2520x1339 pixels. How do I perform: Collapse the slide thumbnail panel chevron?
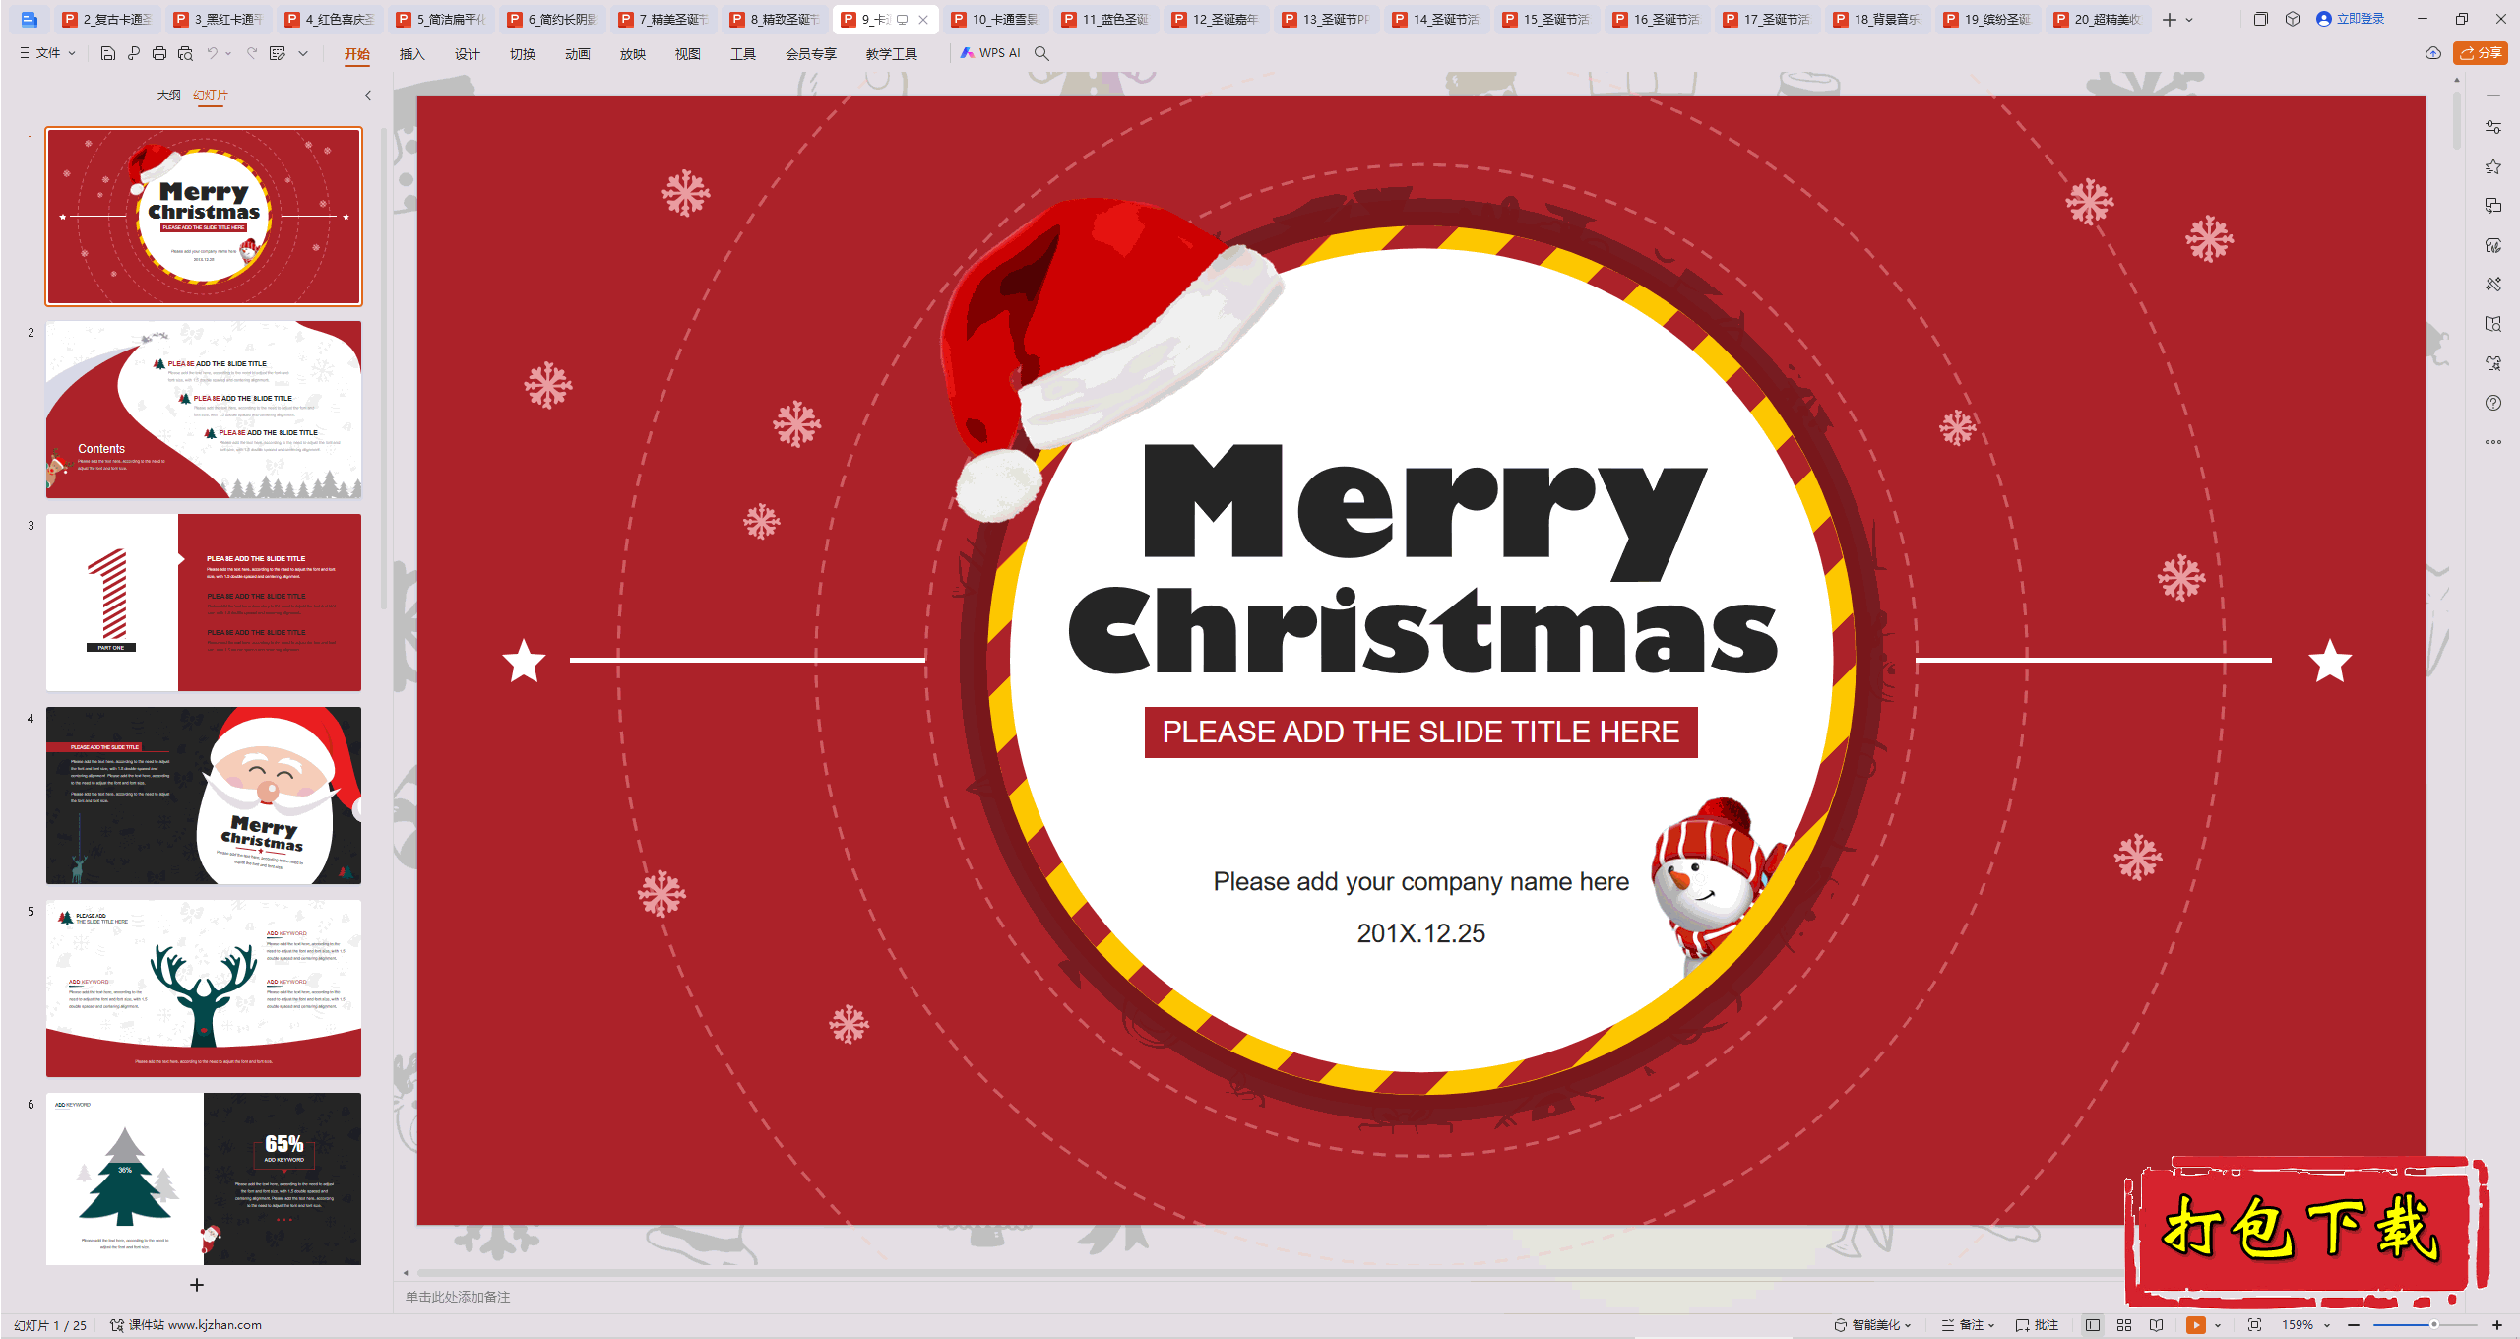coord(368,96)
